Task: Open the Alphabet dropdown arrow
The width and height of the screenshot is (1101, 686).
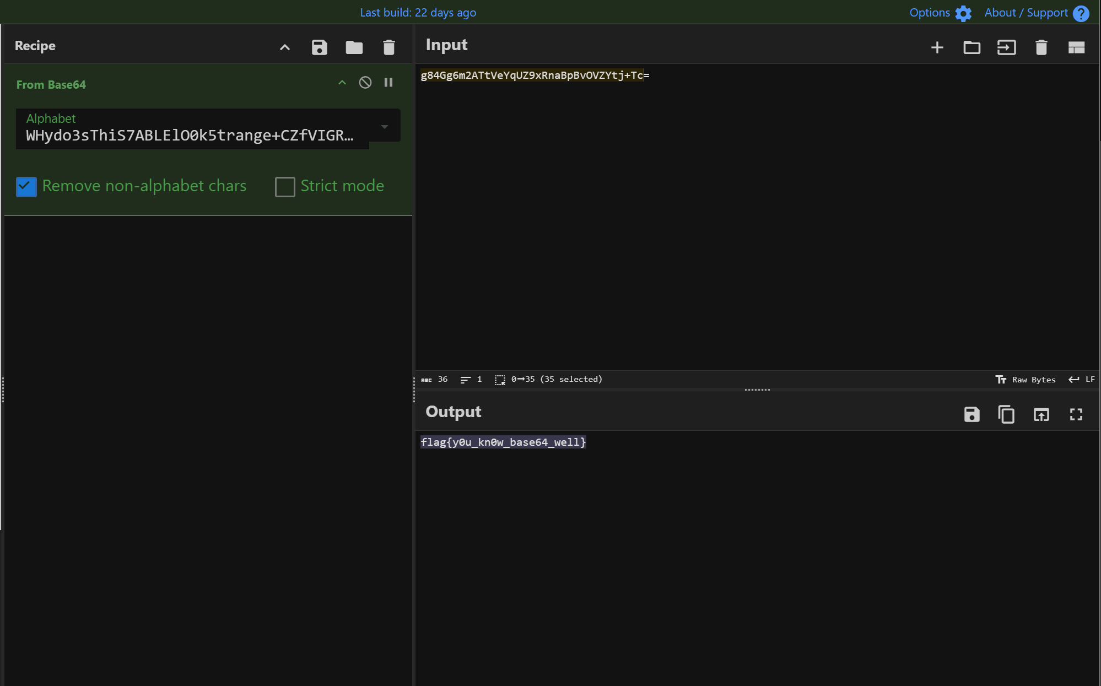Action: pos(385,127)
